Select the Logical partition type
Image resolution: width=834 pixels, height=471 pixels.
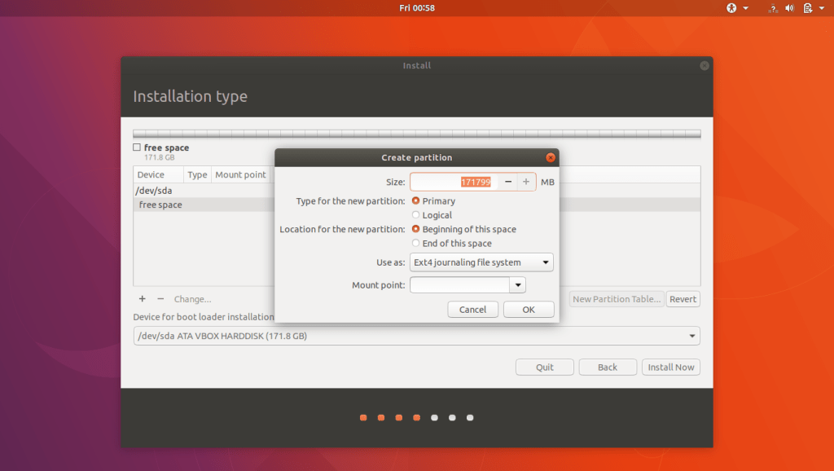pos(416,215)
